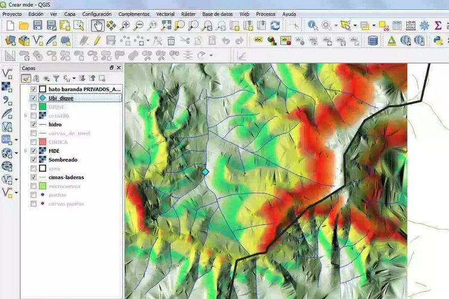Expand the cota280 layer node

point(25,116)
